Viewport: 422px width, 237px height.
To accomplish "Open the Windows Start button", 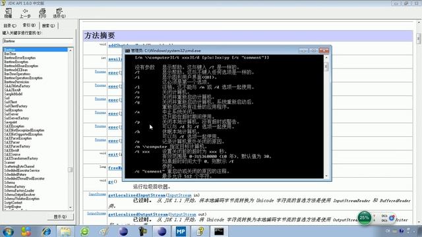I will point(8,232).
